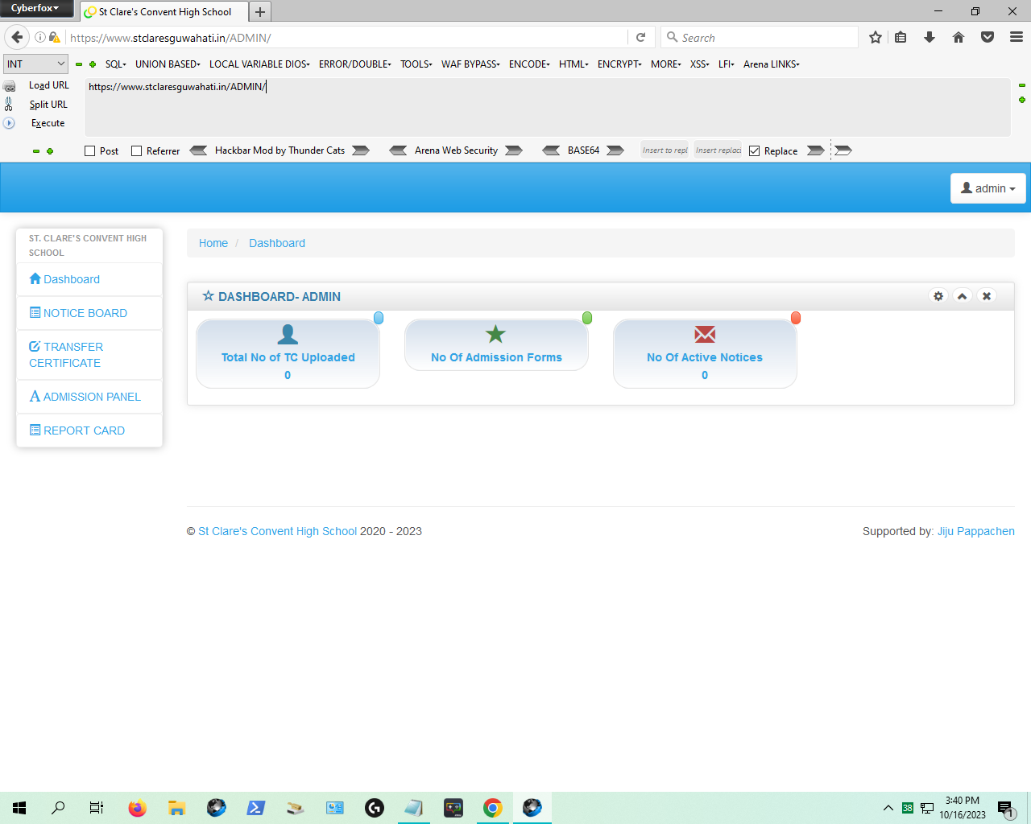Click the Execute play icon

(10, 123)
